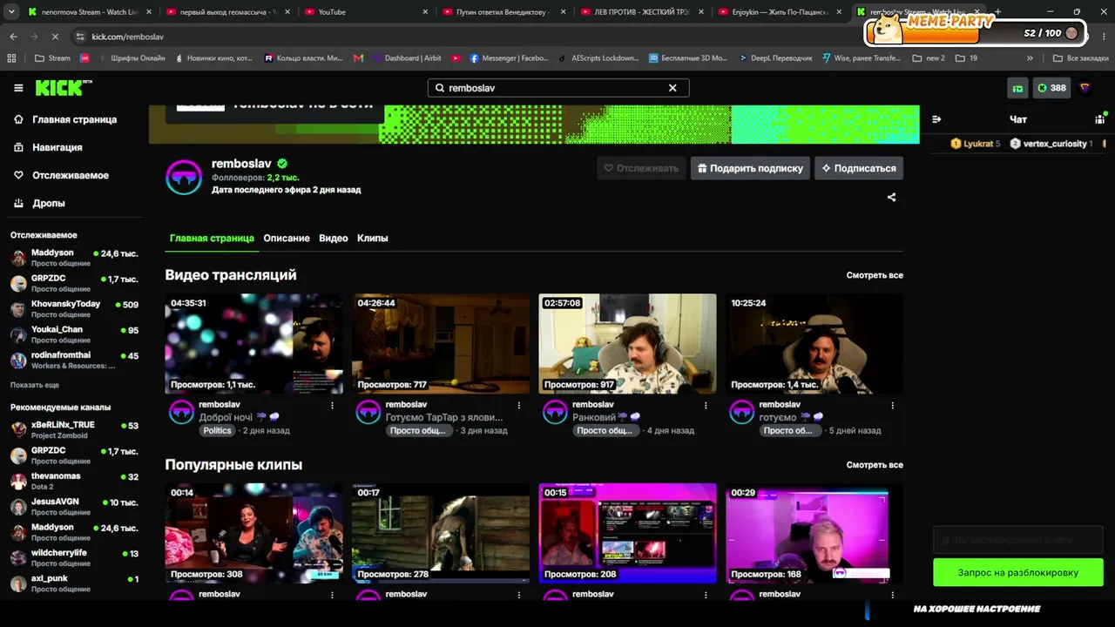
Task: Open options menu for Готуємо ТарТар video
Action: click(x=519, y=406)
